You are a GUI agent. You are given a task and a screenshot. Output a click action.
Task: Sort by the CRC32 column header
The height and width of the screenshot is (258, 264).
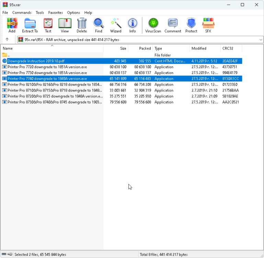click(231, 48)
